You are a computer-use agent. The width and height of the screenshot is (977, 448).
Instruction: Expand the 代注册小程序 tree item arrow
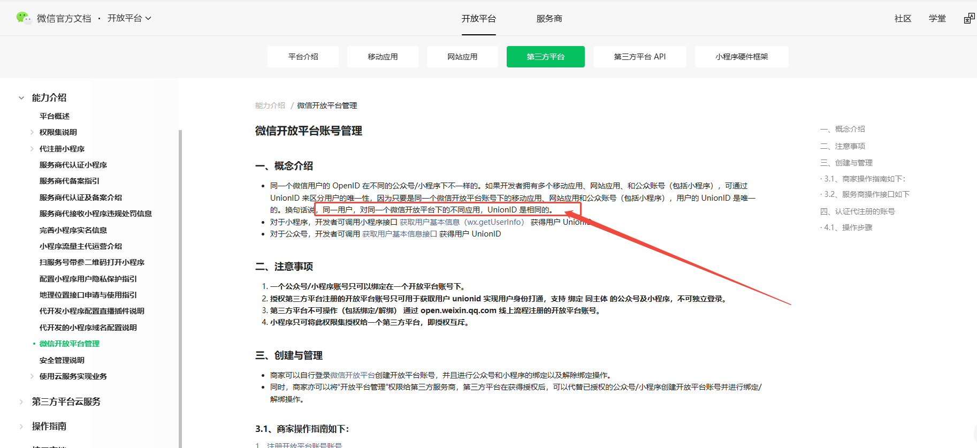[x=32, y=149]
